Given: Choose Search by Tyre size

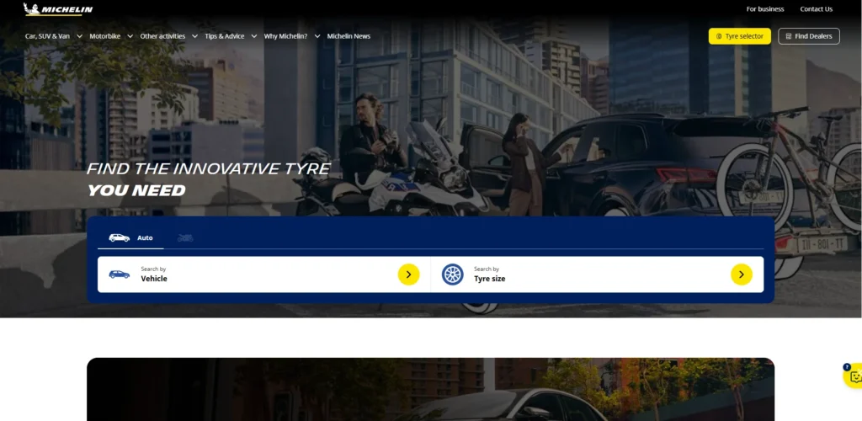Looking at the screenshot, I should point(598,274).
